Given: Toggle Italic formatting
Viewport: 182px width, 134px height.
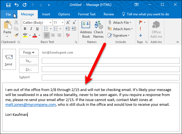Looking at the screenshot, I should coord(31,28).
